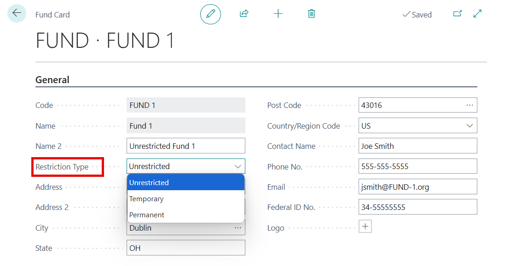Click the Saved status indicator
This screenshot has height=266, width=516.
417,14
